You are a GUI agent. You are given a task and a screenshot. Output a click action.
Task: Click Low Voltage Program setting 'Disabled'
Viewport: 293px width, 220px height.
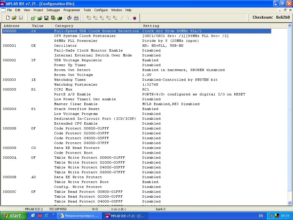point(151,114)
